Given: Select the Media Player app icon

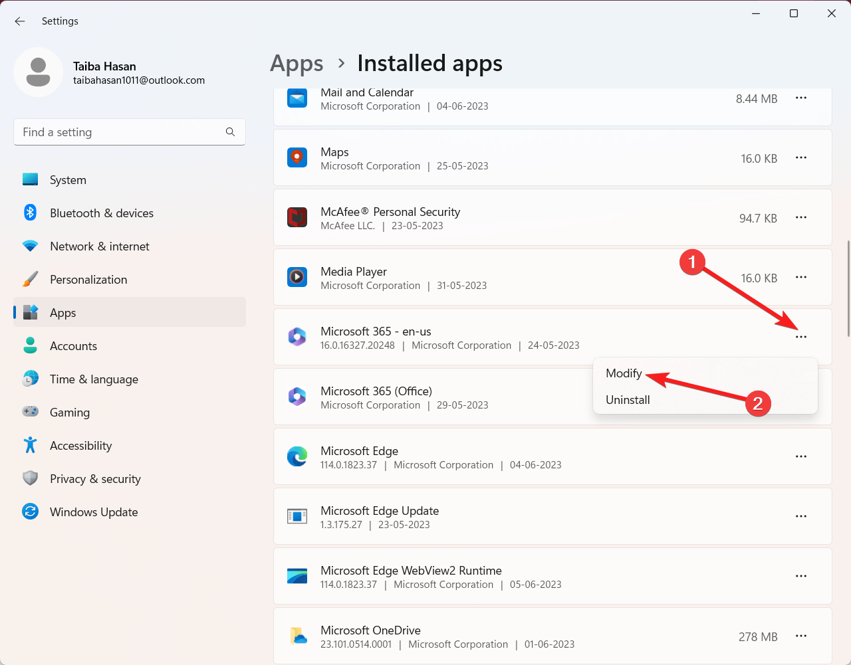Looking at the screenshot, I should point(297,277).
